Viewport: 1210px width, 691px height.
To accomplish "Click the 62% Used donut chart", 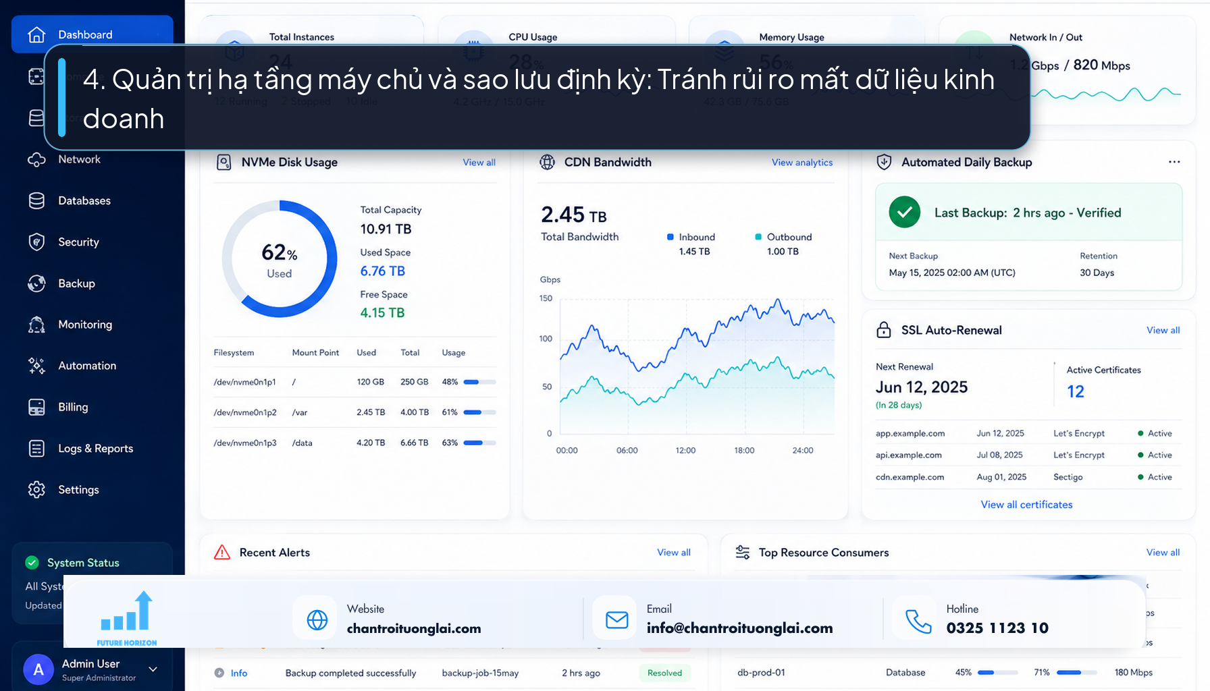I will [280, 259].
